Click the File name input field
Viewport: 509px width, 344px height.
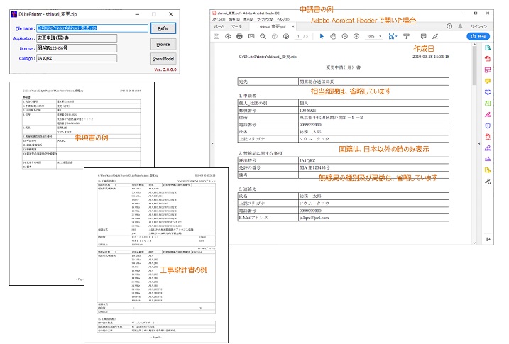click(92, 28)
